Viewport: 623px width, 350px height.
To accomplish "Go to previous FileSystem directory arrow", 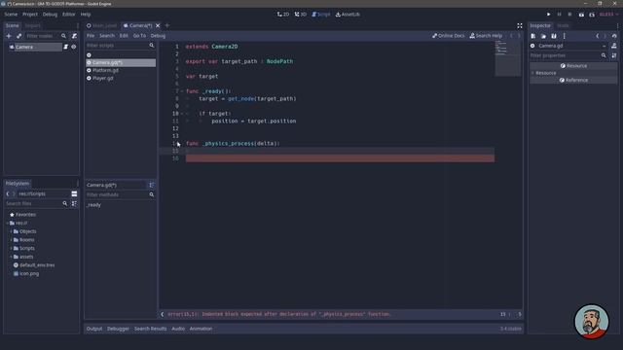I will (x=8, y=193).
